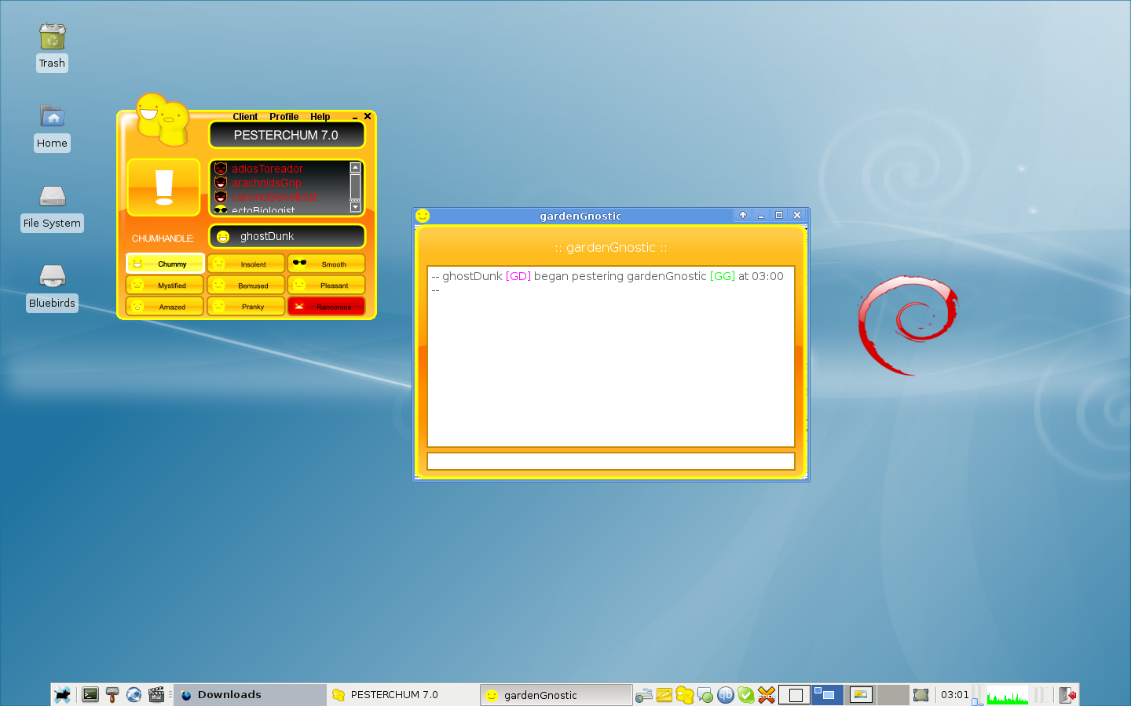Set mood to Chummy
The width and height of the screenshot is (1131, 706).
(x=165, y=264)
